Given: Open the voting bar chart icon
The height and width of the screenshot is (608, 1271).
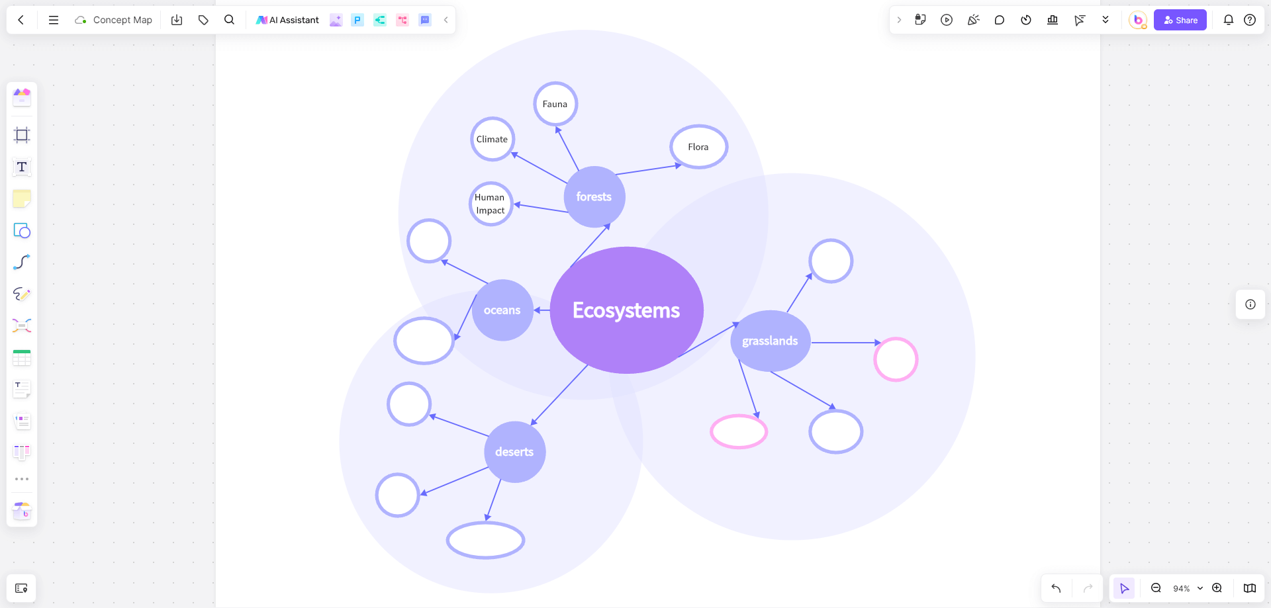Looking at the screenshot, I should point(1053,20).
